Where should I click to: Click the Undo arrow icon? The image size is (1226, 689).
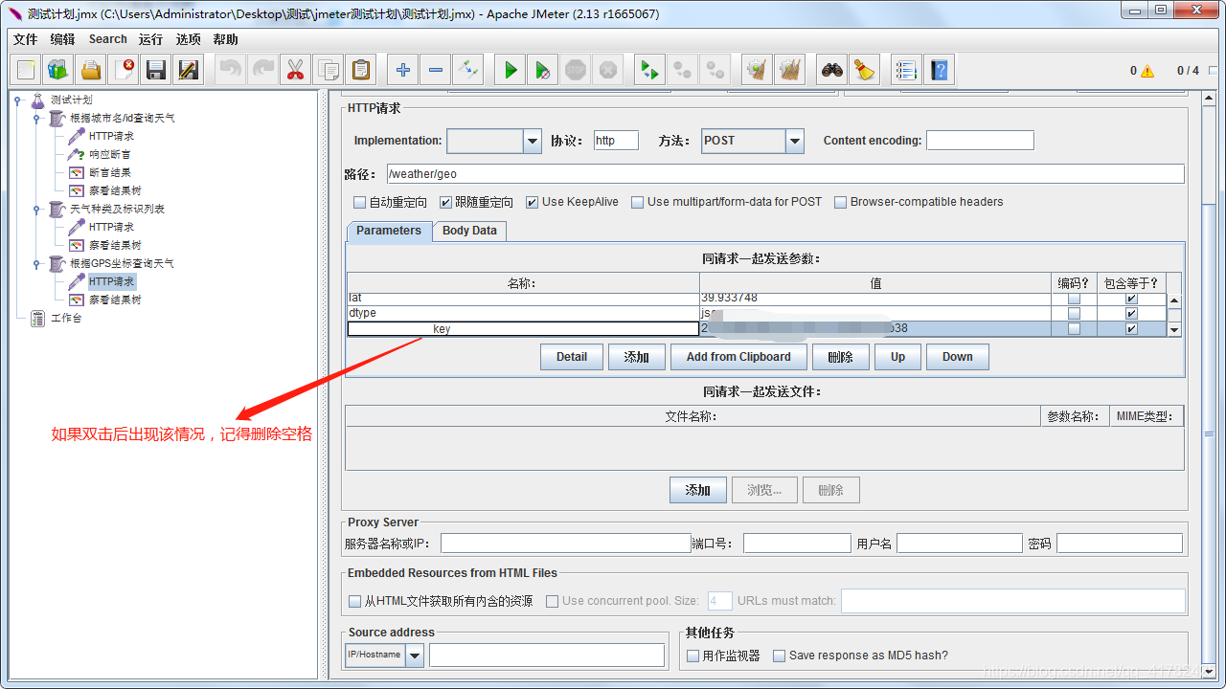point(231,70)
